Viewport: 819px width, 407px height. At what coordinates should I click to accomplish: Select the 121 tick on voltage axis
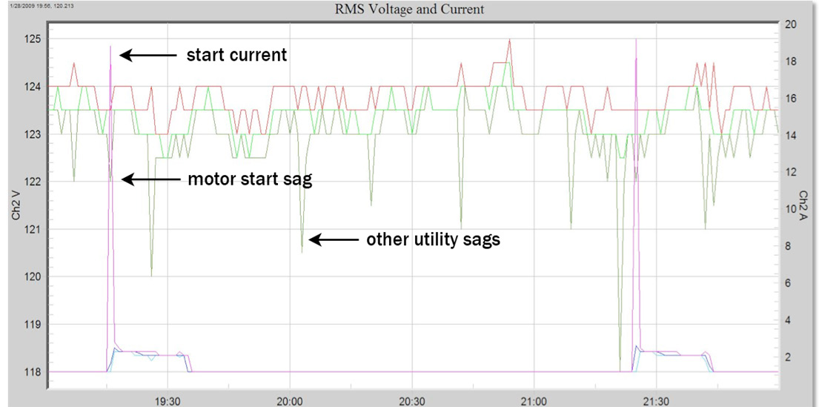click(33, 229)
